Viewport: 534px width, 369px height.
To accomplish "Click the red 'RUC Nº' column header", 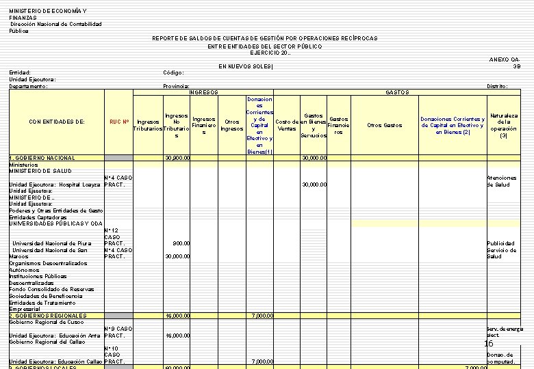I will tap(119, 122).
